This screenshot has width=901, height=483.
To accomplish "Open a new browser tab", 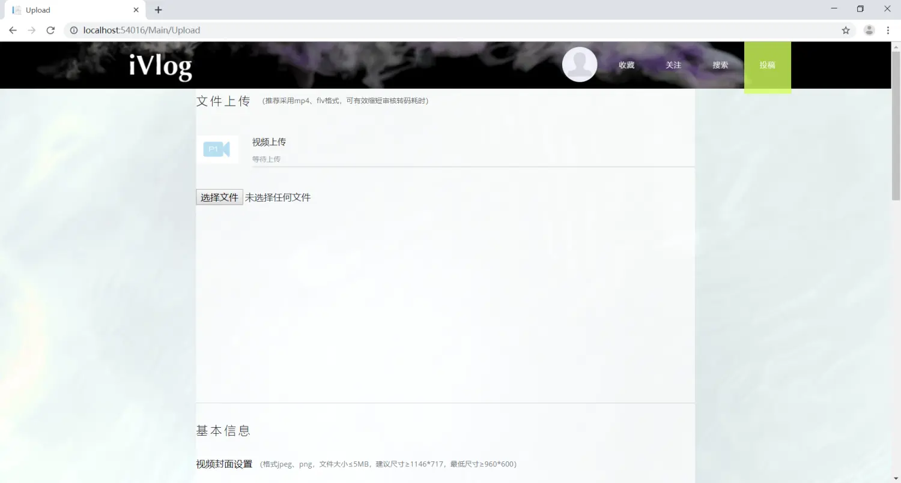I will coord(159,10).
